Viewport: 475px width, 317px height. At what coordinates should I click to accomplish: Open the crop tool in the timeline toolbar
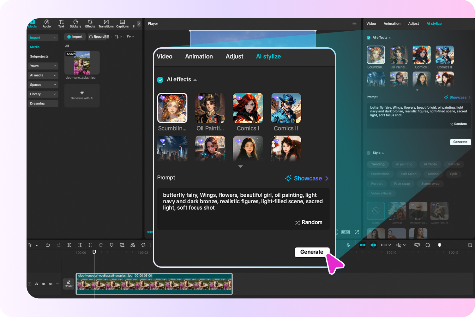click(122, 245)
